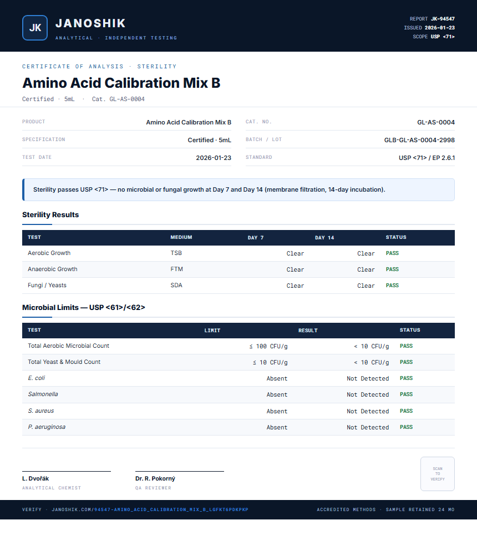Screen dimensions: 477x535
Task: Click the RESULT column header
Action: pos(308,331)
